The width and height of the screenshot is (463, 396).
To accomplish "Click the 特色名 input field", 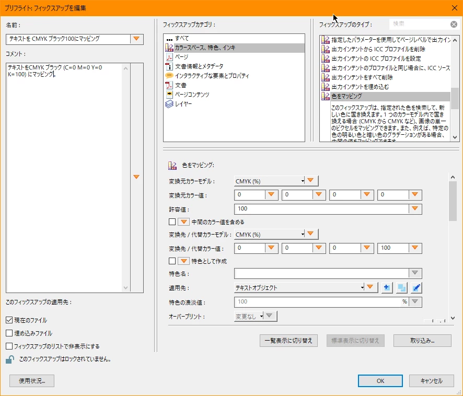I will (x=321, y=273).
